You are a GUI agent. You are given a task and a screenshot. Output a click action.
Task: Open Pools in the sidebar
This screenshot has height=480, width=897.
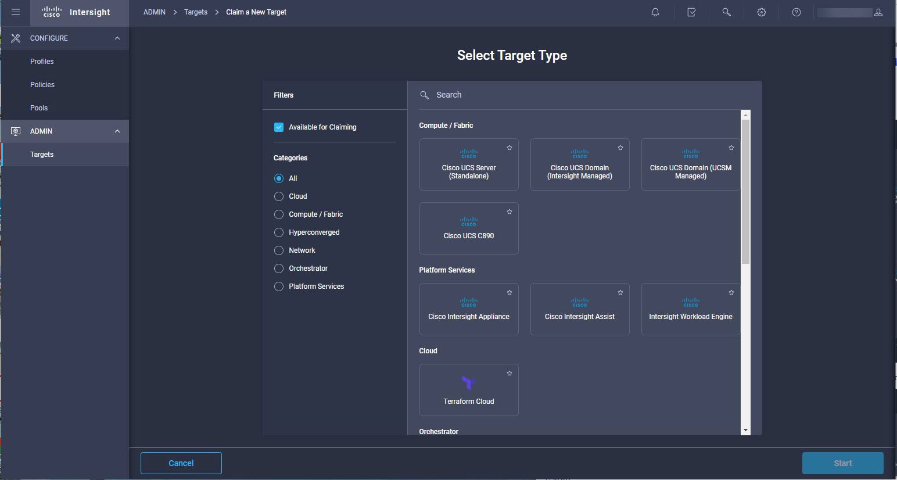64,108
